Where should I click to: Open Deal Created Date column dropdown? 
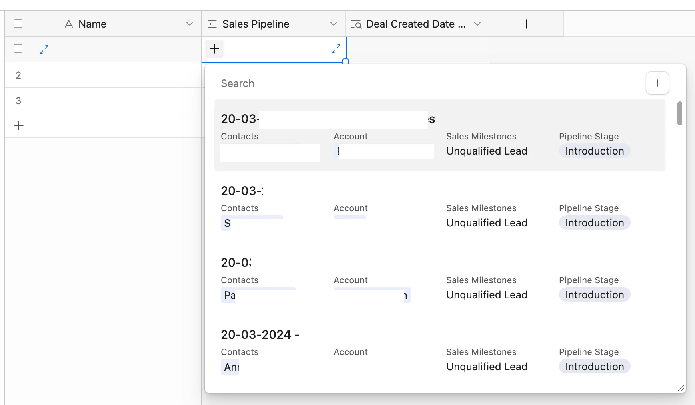pos(477,24)
